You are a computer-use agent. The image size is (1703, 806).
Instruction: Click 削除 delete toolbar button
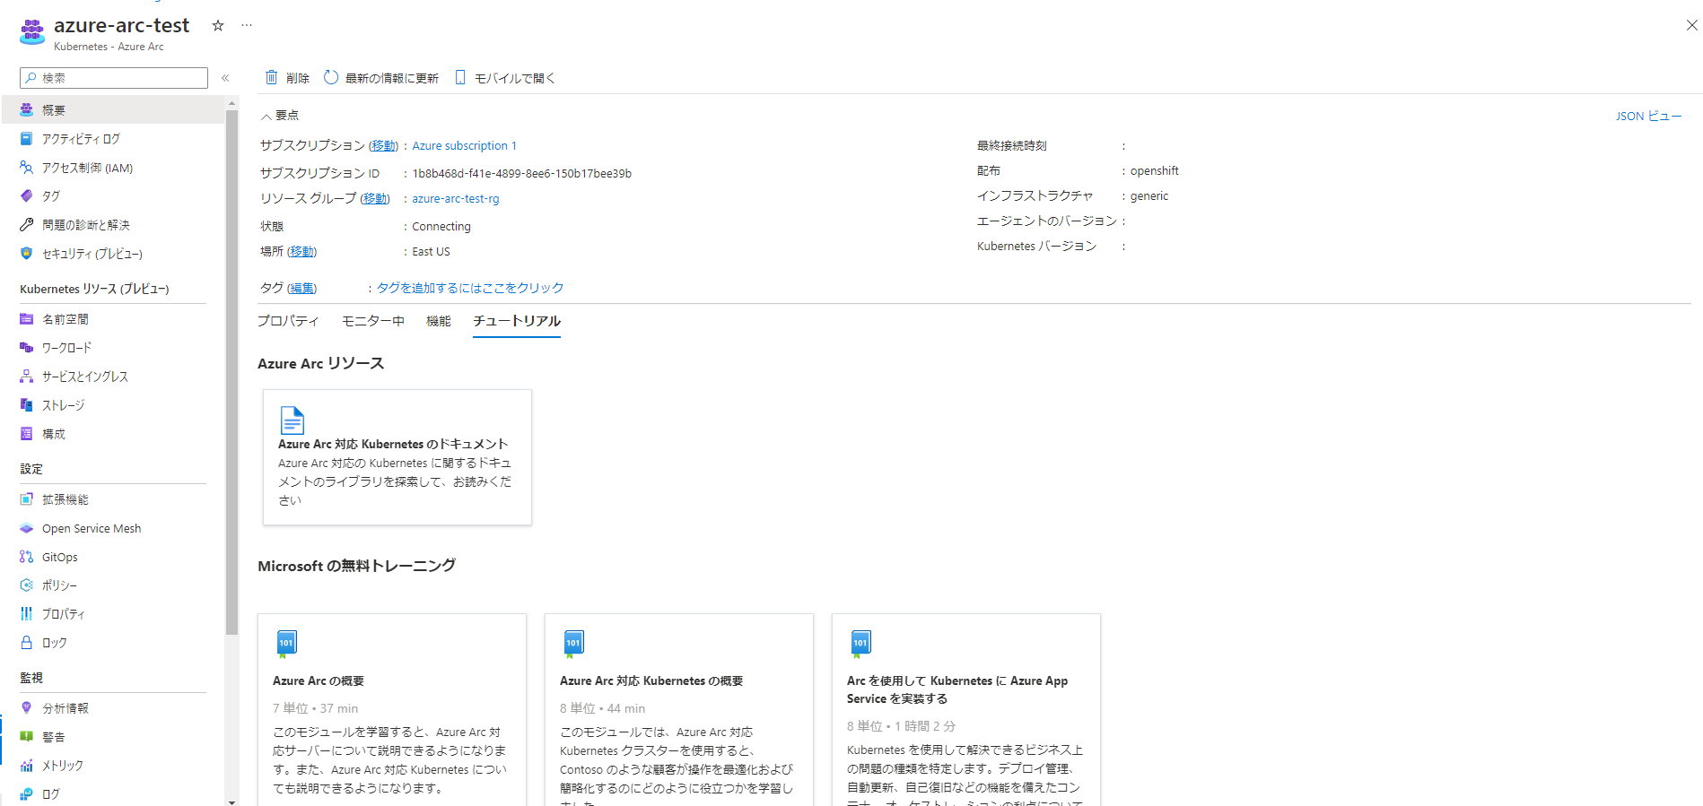(287, 78)
